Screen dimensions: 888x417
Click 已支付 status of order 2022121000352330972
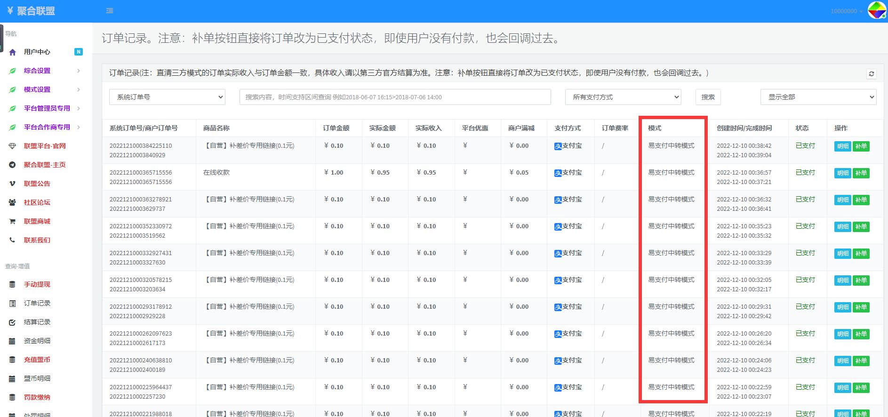coord(805,226)
